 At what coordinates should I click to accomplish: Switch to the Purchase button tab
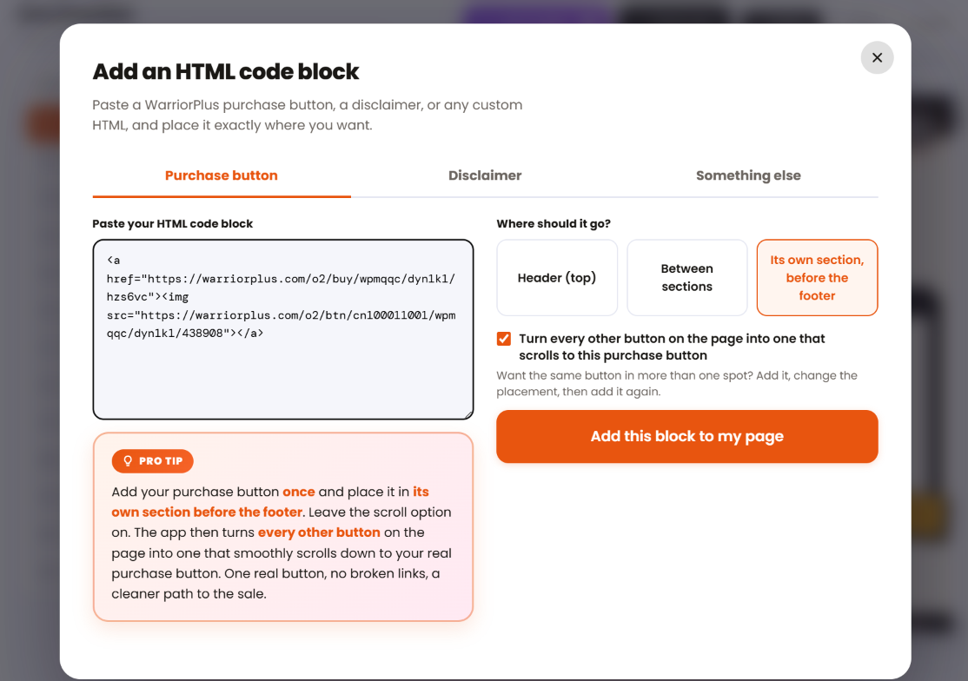pos(222,175)
